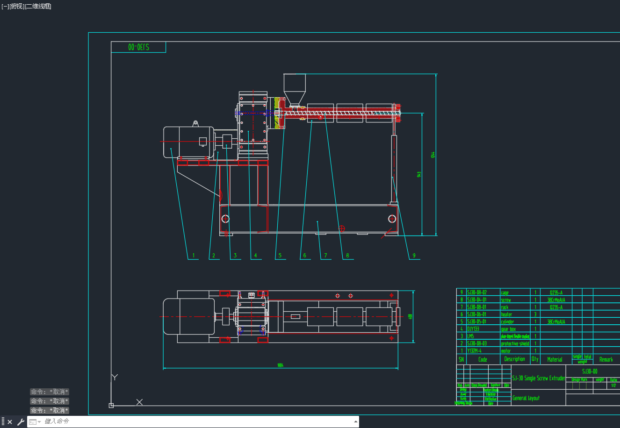Select the Q235-A material in the rack row

pyautogui.click(x=556, y=307)
